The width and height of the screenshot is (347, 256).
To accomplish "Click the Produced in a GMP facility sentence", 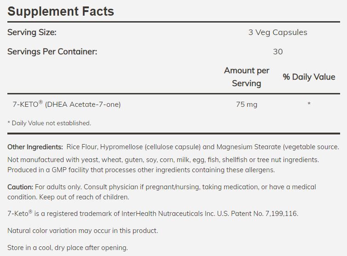I will (141, 170).
